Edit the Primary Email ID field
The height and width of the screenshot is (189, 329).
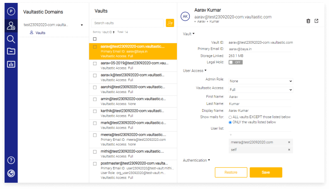260,49
